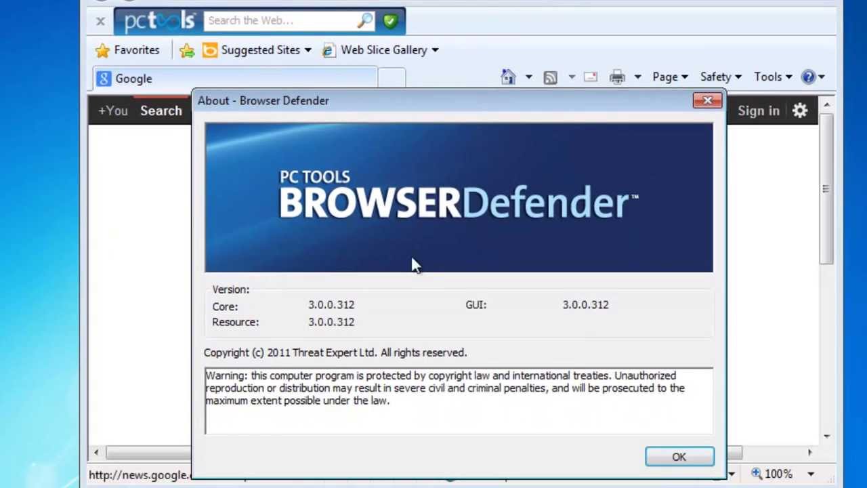Screen dimensions: 867x488
Task: Click +You in Google bar
Action: click(112, 110)
